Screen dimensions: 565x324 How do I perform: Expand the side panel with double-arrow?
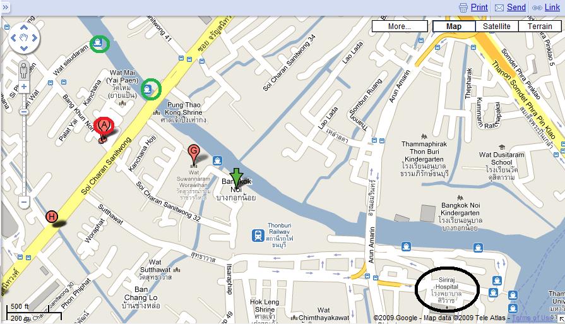click(5, 7)
